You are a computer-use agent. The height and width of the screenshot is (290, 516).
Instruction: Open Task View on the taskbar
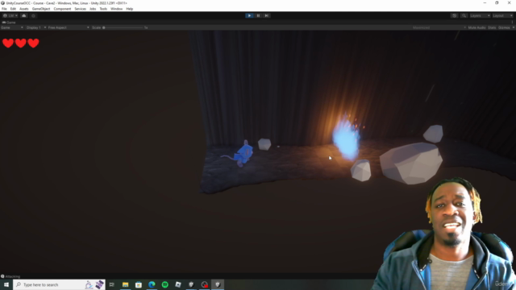coord(112,284)
